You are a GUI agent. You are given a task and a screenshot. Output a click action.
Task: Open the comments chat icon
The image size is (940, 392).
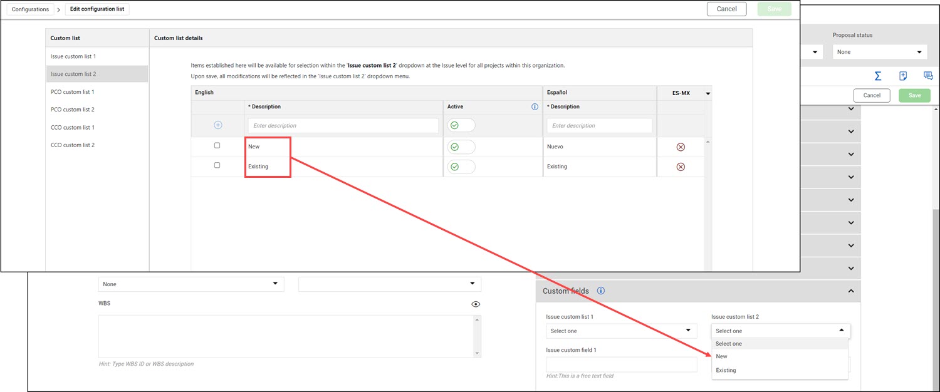pos(928,76)
